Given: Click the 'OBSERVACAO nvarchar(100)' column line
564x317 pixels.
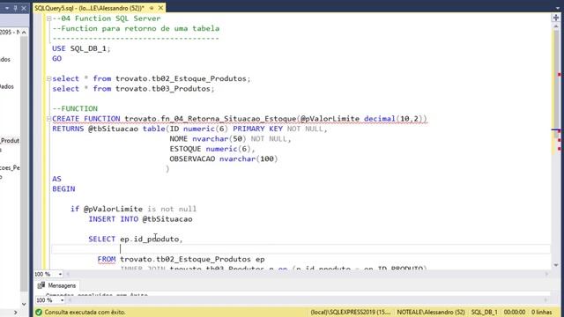Looking at the screenshot, I should pos(224,158).
